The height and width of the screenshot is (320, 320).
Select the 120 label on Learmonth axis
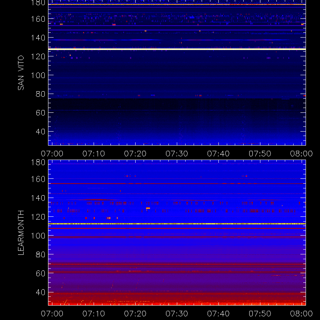(38, 217)
